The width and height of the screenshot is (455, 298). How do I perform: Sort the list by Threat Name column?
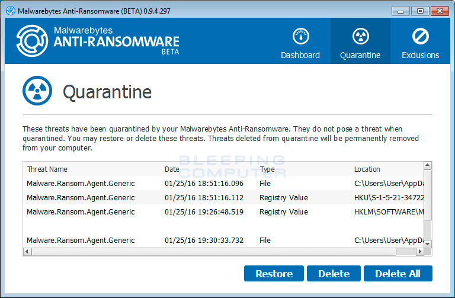tap(47, 169)
